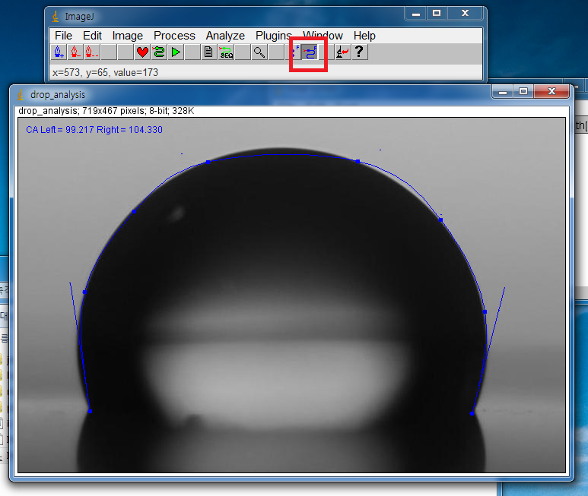Open the Analyze menu
Image resolution: width=588 pixels, height=496 pixels.
pyautogui.click(x=225, y=36)
